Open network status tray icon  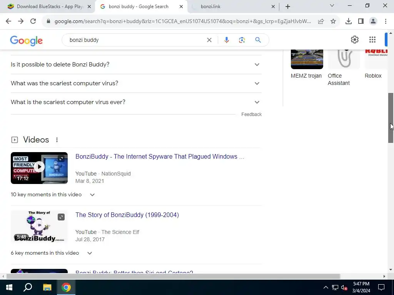coord(335,287)
